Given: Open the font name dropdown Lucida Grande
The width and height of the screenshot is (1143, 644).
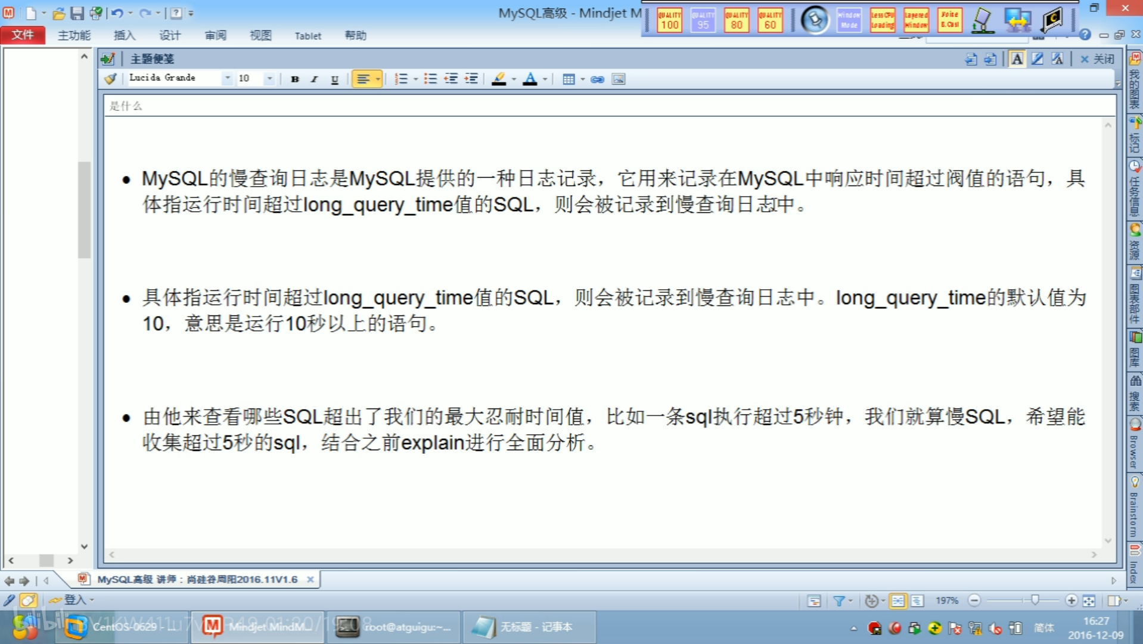Looking at the screenshot, I should [x=228, y=78].
